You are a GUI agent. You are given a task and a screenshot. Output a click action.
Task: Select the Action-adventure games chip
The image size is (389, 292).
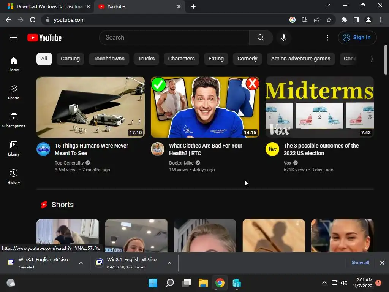301,59
